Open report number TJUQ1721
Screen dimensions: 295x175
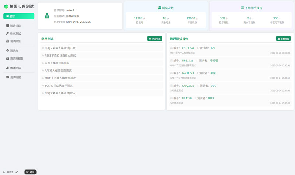(188, 86)
